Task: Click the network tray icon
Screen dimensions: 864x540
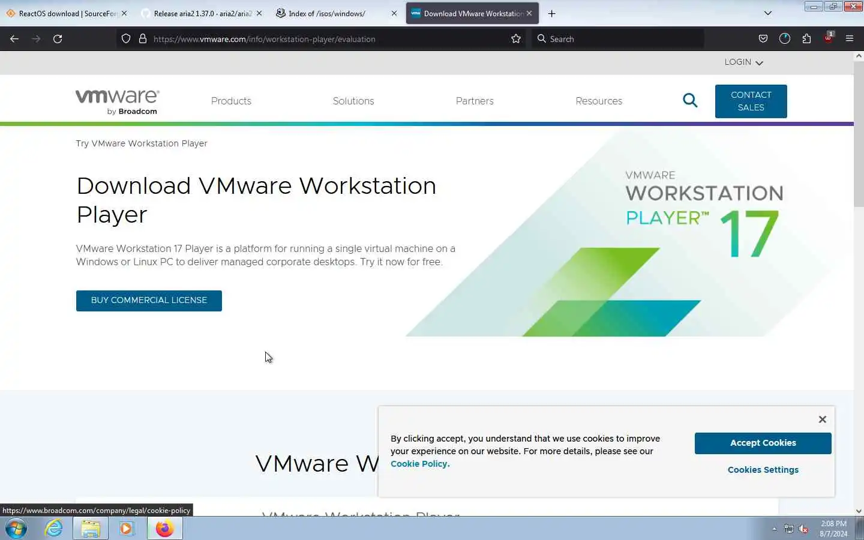Action: pyautogui.click(x=788, y=529)
